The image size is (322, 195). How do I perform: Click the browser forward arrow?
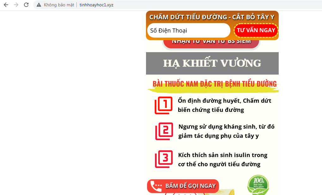16,5
